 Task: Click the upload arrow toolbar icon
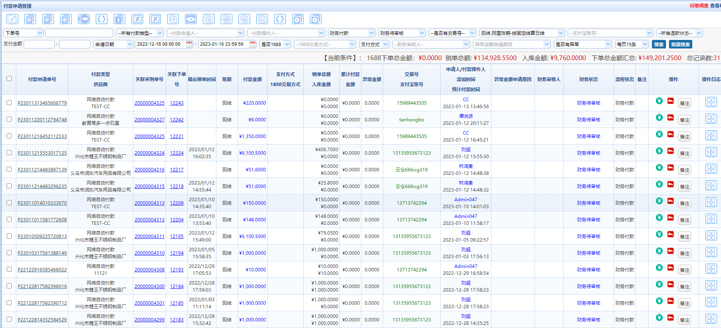tap(119, 19)
